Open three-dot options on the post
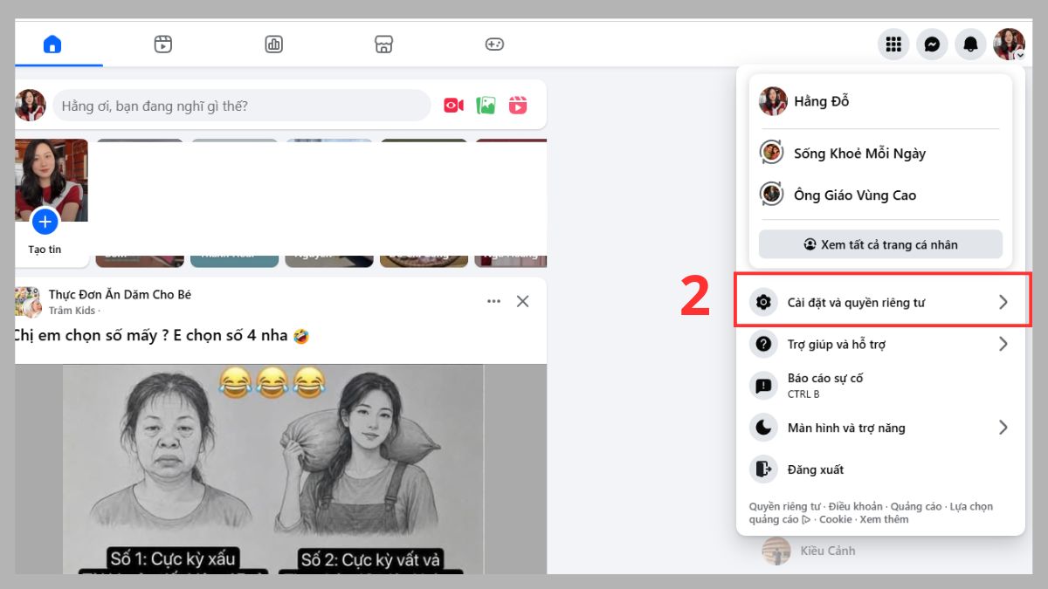 (x=493, y=301)
